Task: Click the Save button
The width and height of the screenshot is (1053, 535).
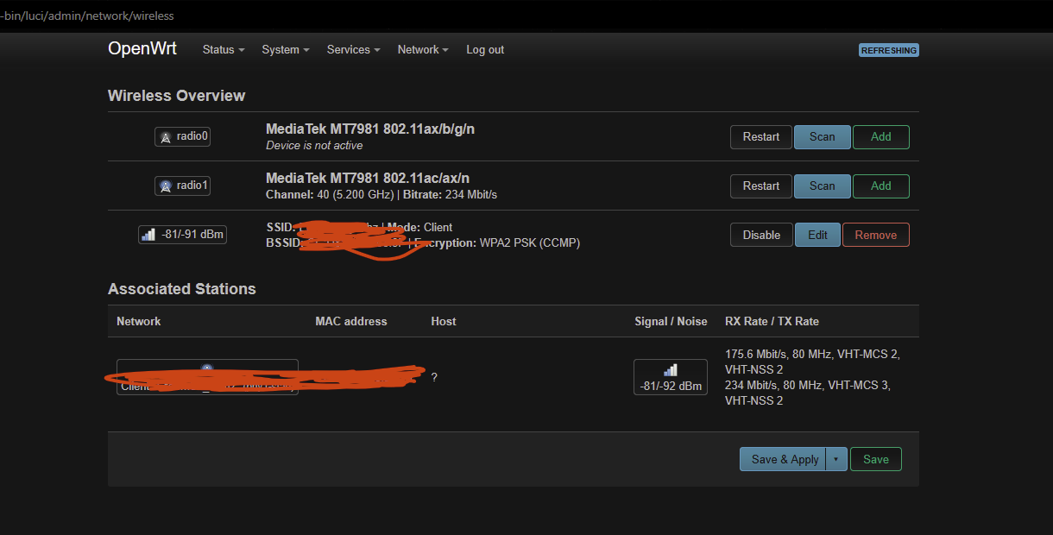Action: (x=876, y=459)
